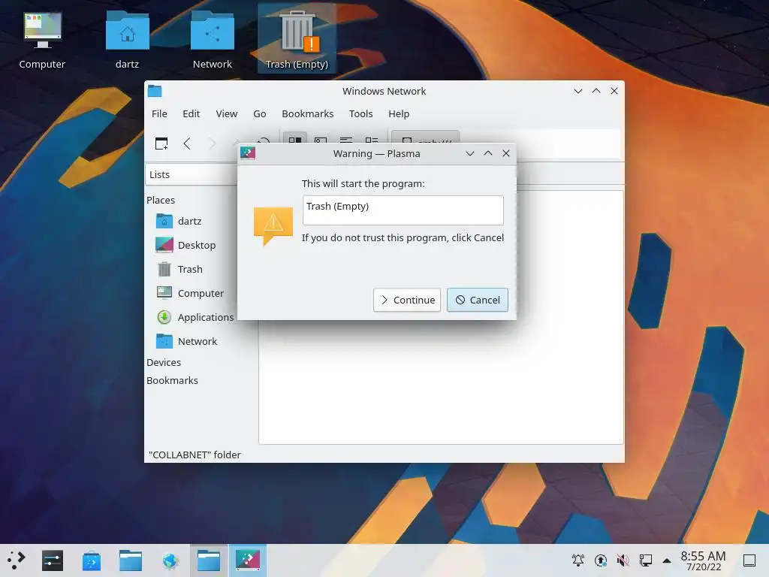
Task: Open the Edit menu
Action: click(191, 114)
